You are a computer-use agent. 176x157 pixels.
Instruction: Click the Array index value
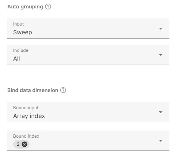[x=29, y=116]
